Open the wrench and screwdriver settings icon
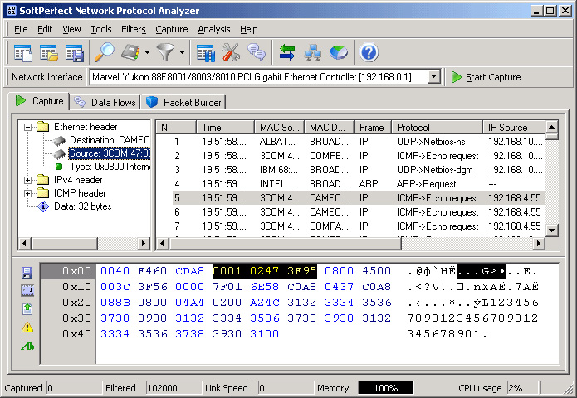577x398 pixels. point(230,53)
